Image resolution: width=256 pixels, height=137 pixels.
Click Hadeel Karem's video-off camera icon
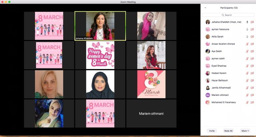pyautogui.click(x=252, y=73)
